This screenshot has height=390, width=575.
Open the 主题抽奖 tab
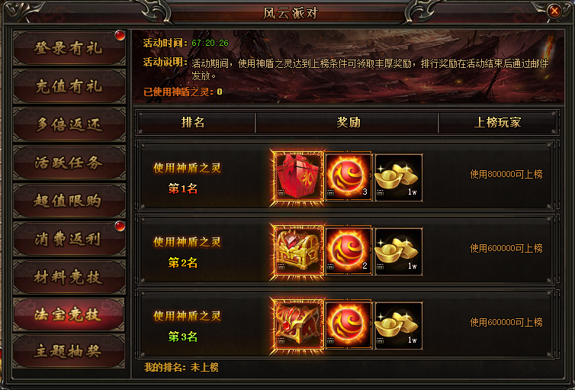pyautogui.click(x=69, y=352)
